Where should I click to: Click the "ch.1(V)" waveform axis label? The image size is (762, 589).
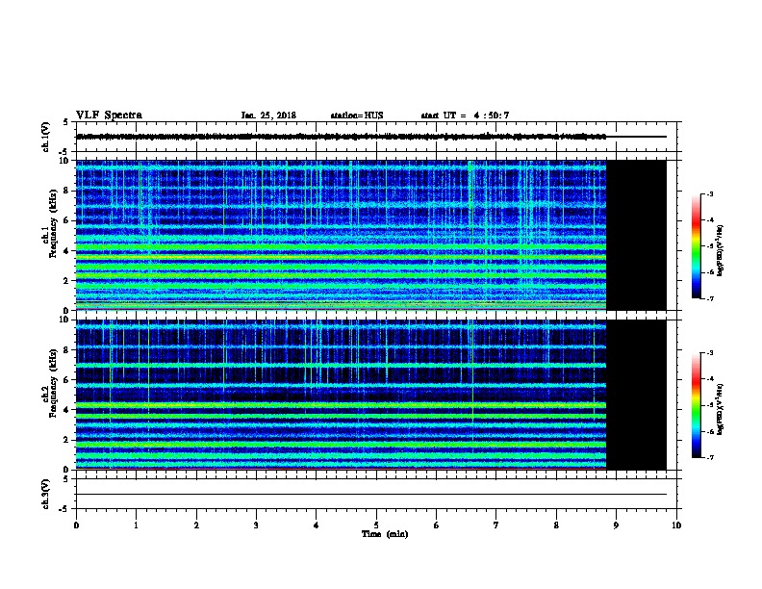coord(46,137)
